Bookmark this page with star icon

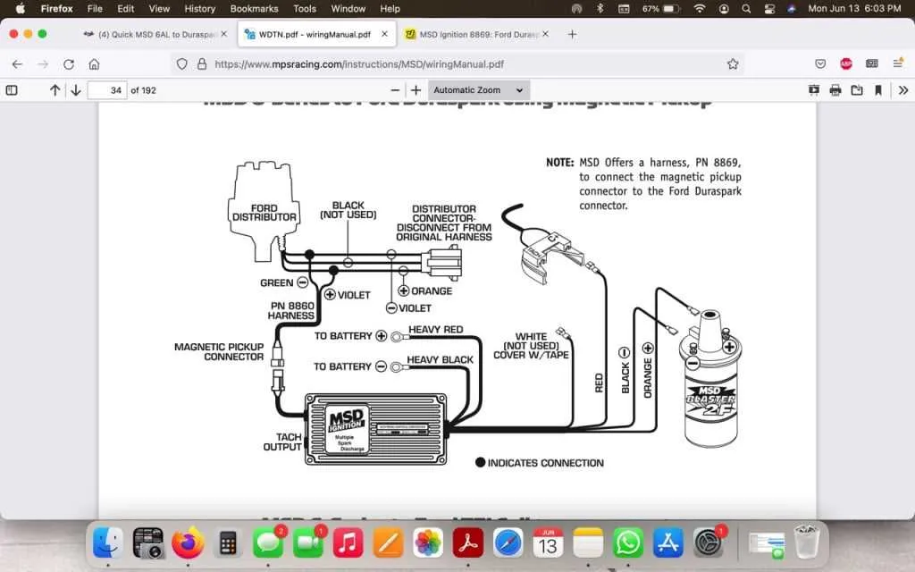click(x=733, y=64)
